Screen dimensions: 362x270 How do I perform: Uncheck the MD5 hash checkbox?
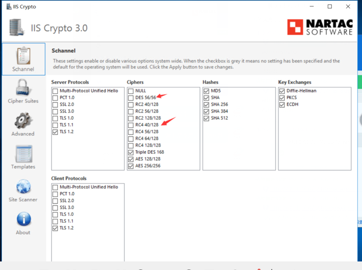tap(207, 91)
